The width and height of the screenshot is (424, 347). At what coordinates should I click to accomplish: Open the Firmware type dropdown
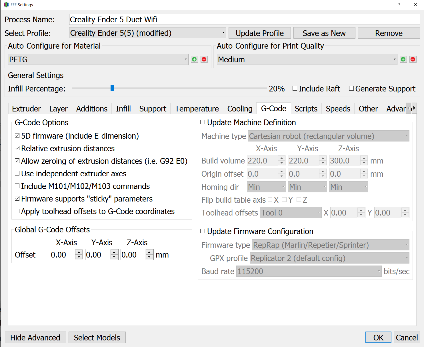click(x=331, y=245)
